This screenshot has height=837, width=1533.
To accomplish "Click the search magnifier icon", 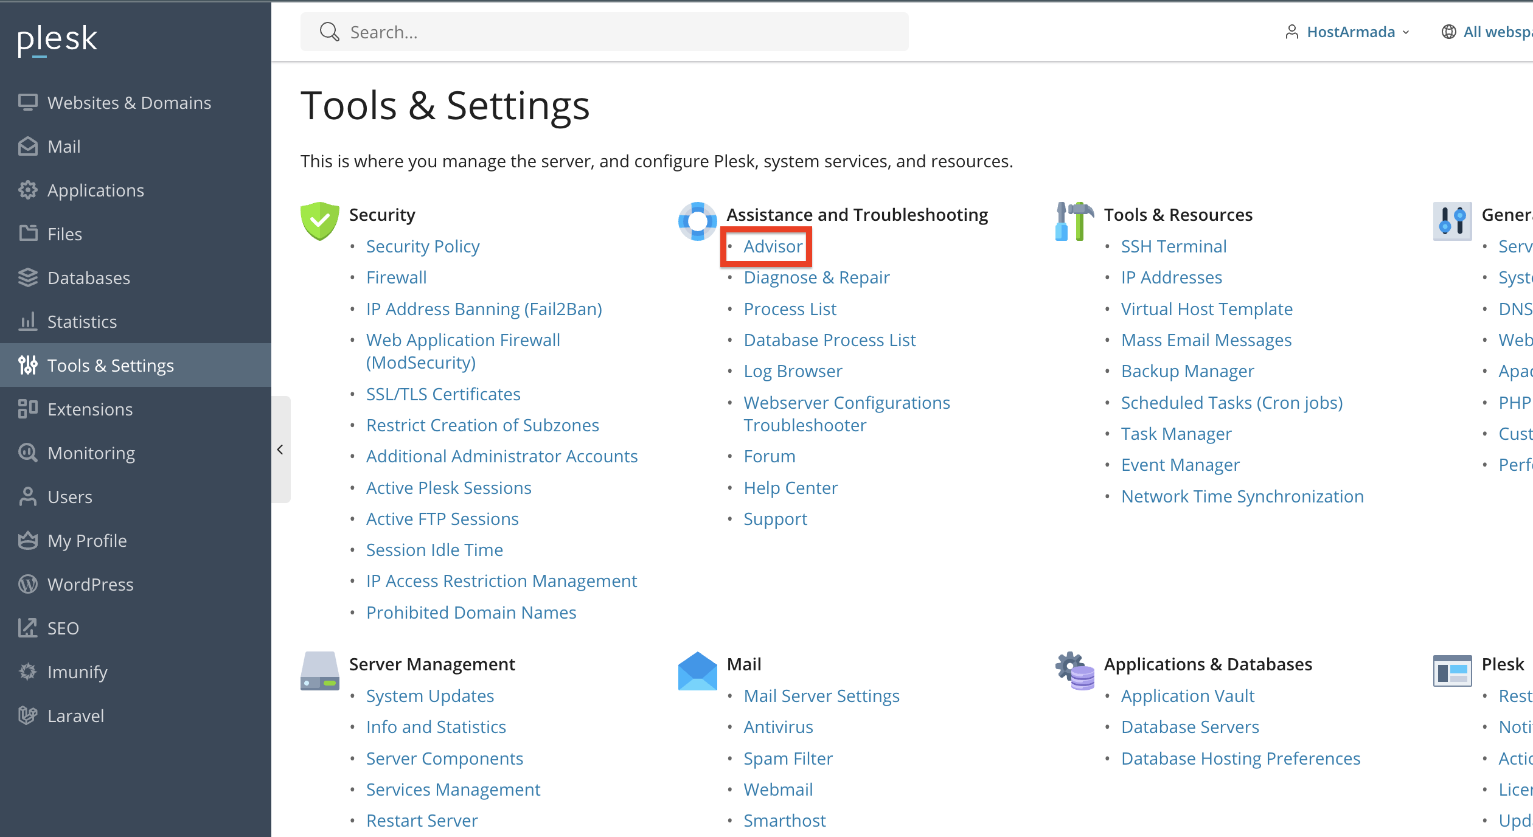I will click(329, 32).
